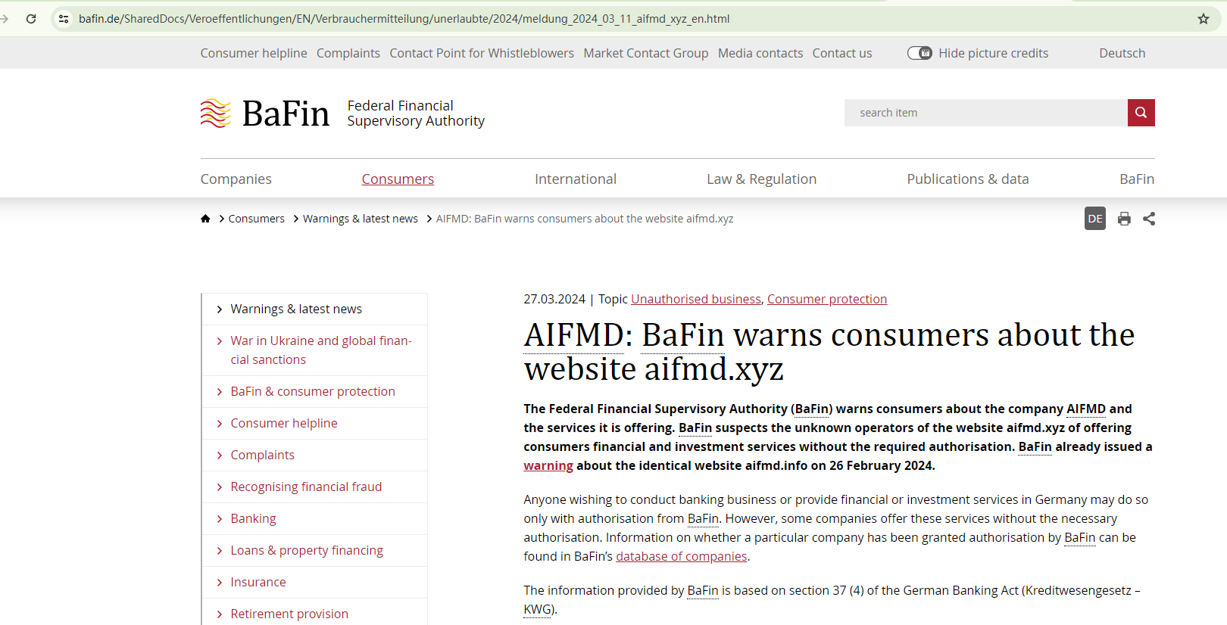
Task: Expand BaFin & consumer protection chevron
Action: [x=220, y=392]
